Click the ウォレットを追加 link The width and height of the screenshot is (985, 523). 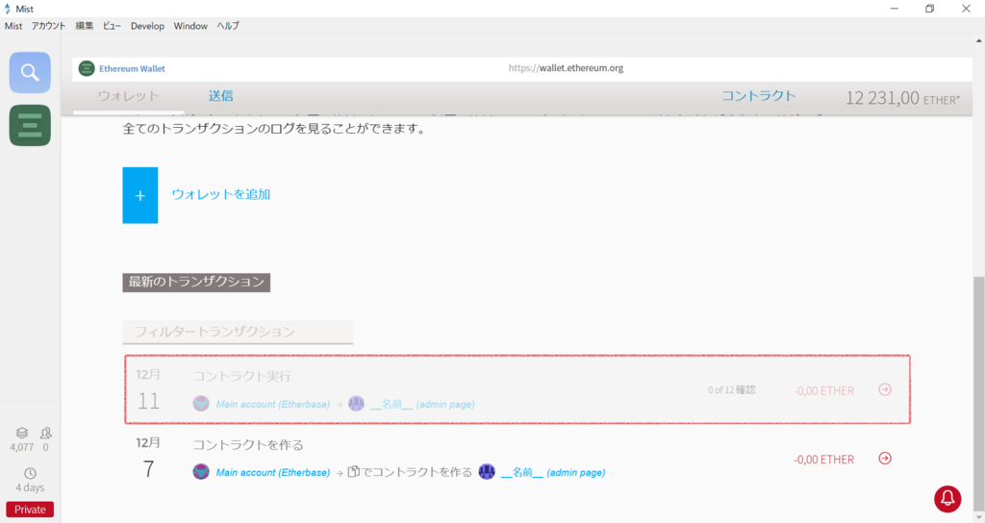221,194
